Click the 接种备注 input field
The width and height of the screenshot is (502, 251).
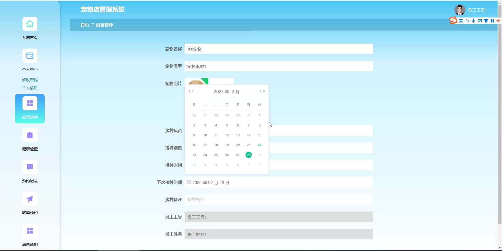[x=278, y=199]
